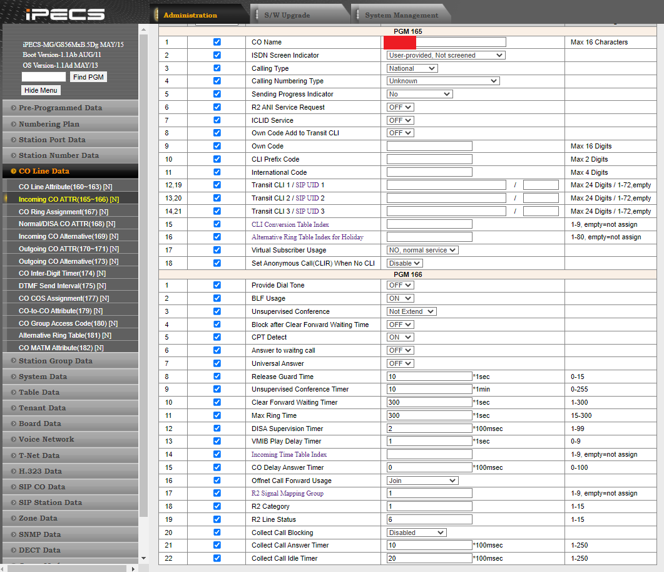Uncheck the CO Name checkbox
The width and height of the screenshot is (664, 572).
tap(217, 42)
